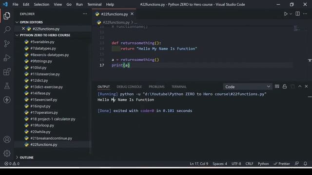Go to line via Ln 17, Col 9
This screenshot has width=312, height=175.
point(199,164)
